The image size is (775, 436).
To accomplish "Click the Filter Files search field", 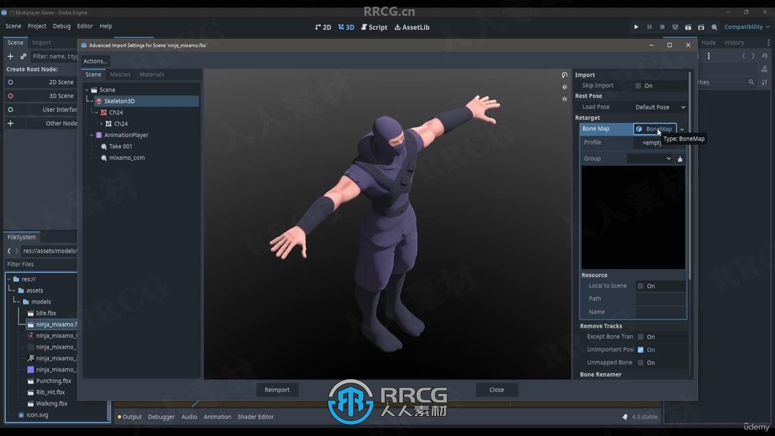I will click(41, 264).
